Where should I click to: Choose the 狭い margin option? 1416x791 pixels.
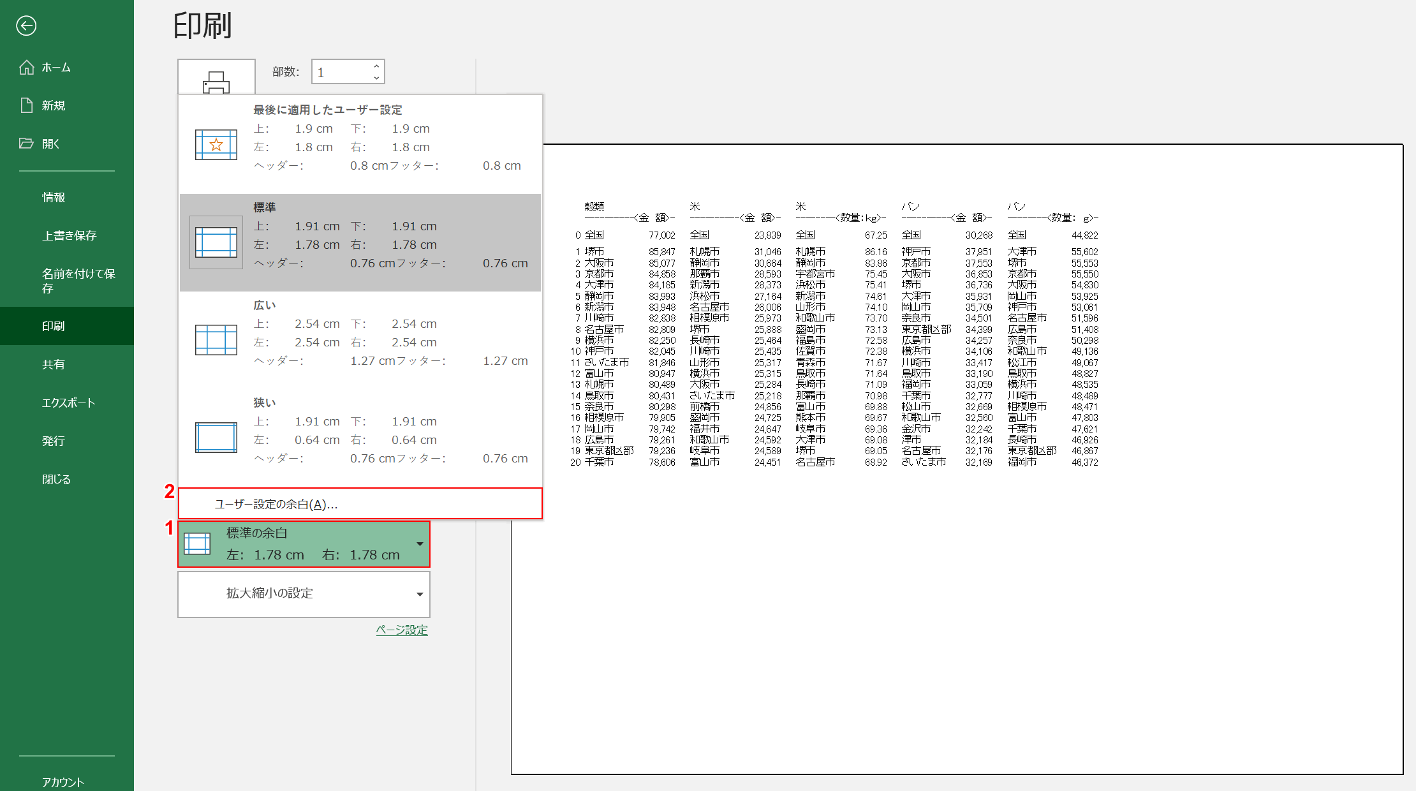(x=360, y=438)
